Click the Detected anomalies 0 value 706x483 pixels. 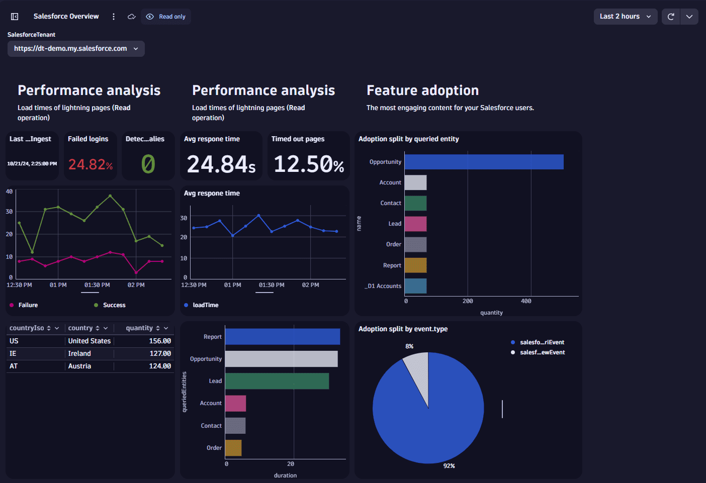pyautogui.click(x=148, y=164)
